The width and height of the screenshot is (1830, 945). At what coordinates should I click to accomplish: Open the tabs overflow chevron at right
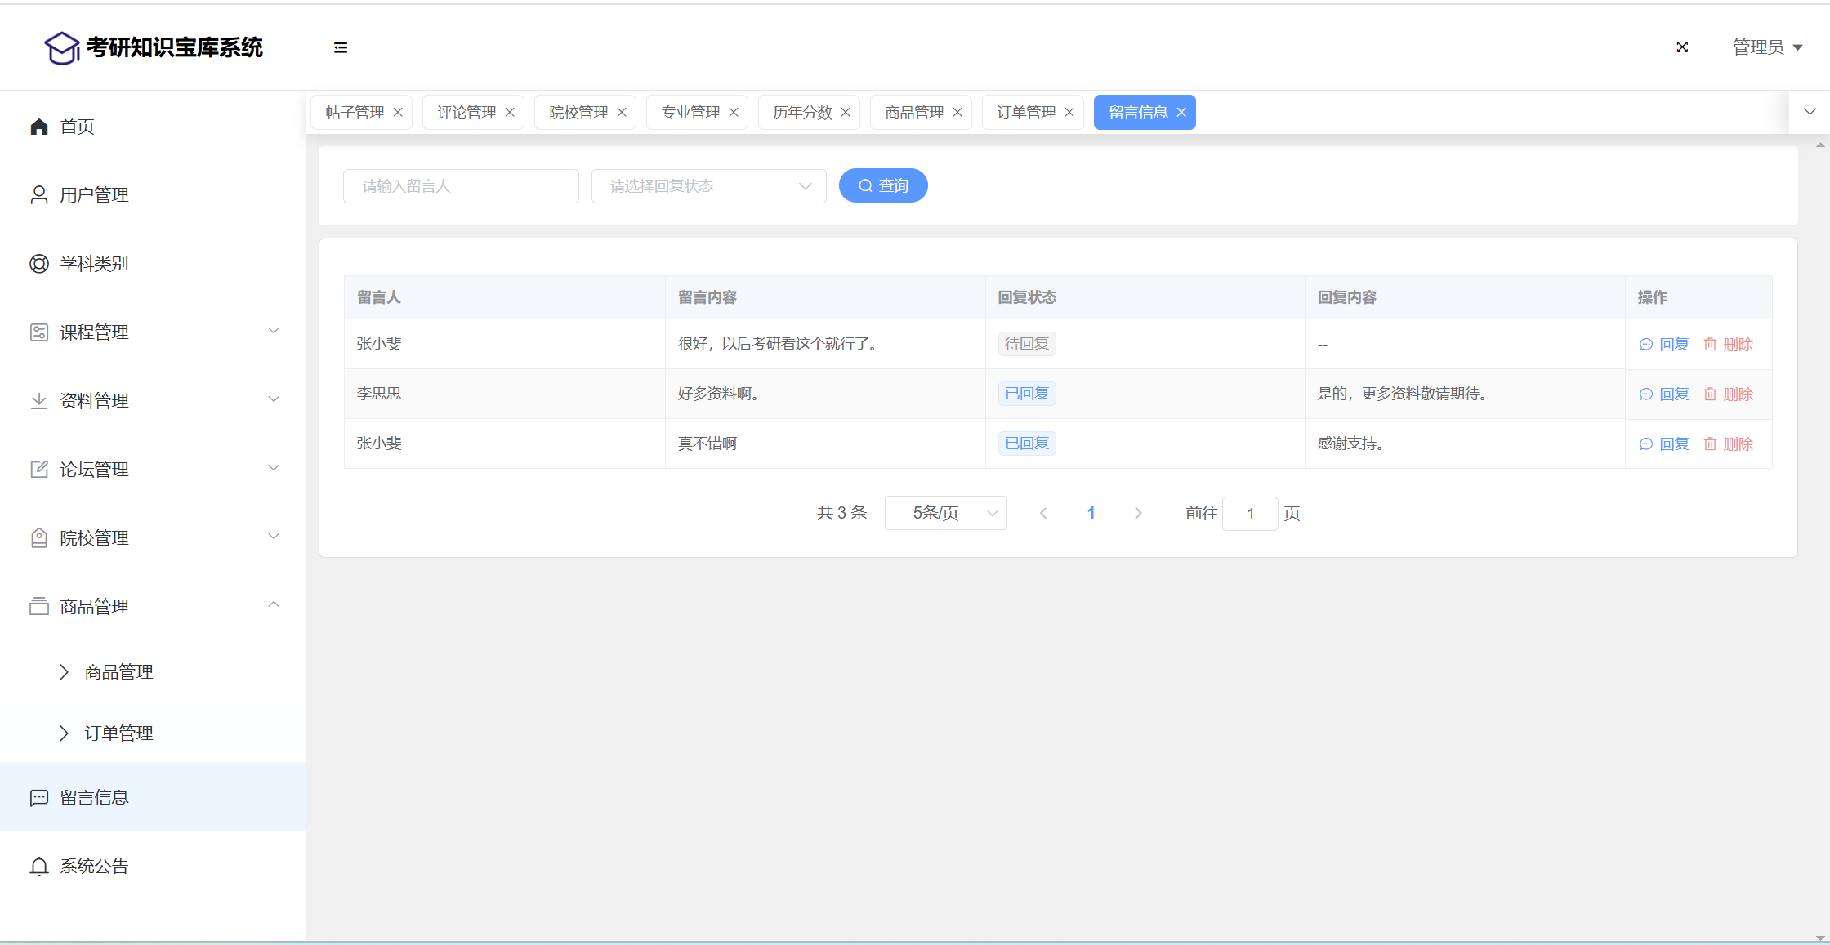coord(1810,112)
